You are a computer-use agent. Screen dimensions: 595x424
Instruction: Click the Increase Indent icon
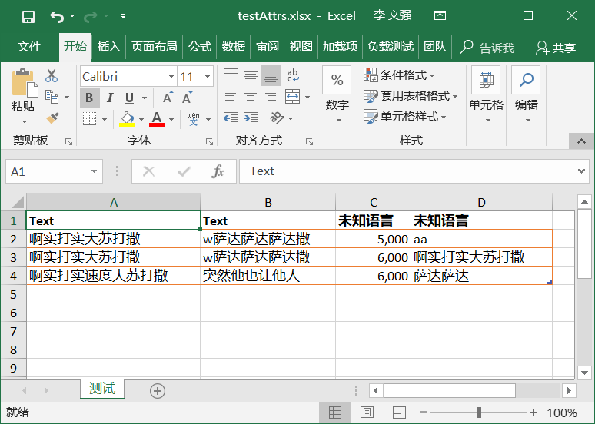250,118
